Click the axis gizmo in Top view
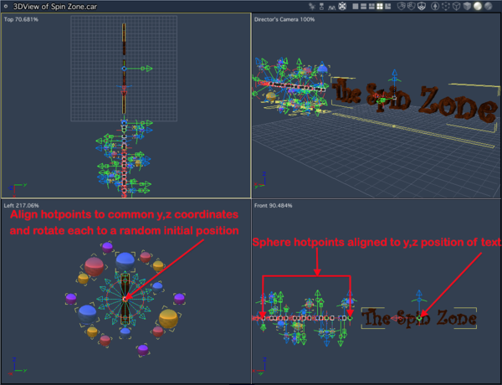This screenshot has width=502, height=385. tap(17, 190)
